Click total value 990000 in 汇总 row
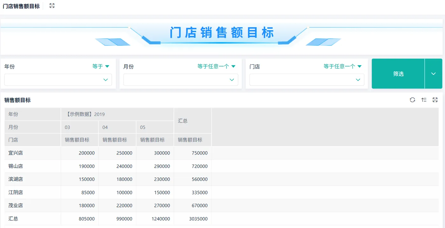The width and height of the screenshot is (445, 228). click(x=124, y=219)
